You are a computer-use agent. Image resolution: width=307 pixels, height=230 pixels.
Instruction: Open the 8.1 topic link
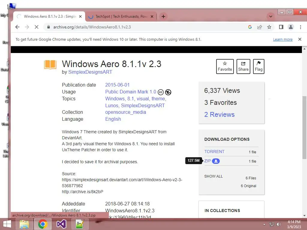pos(131,99)
